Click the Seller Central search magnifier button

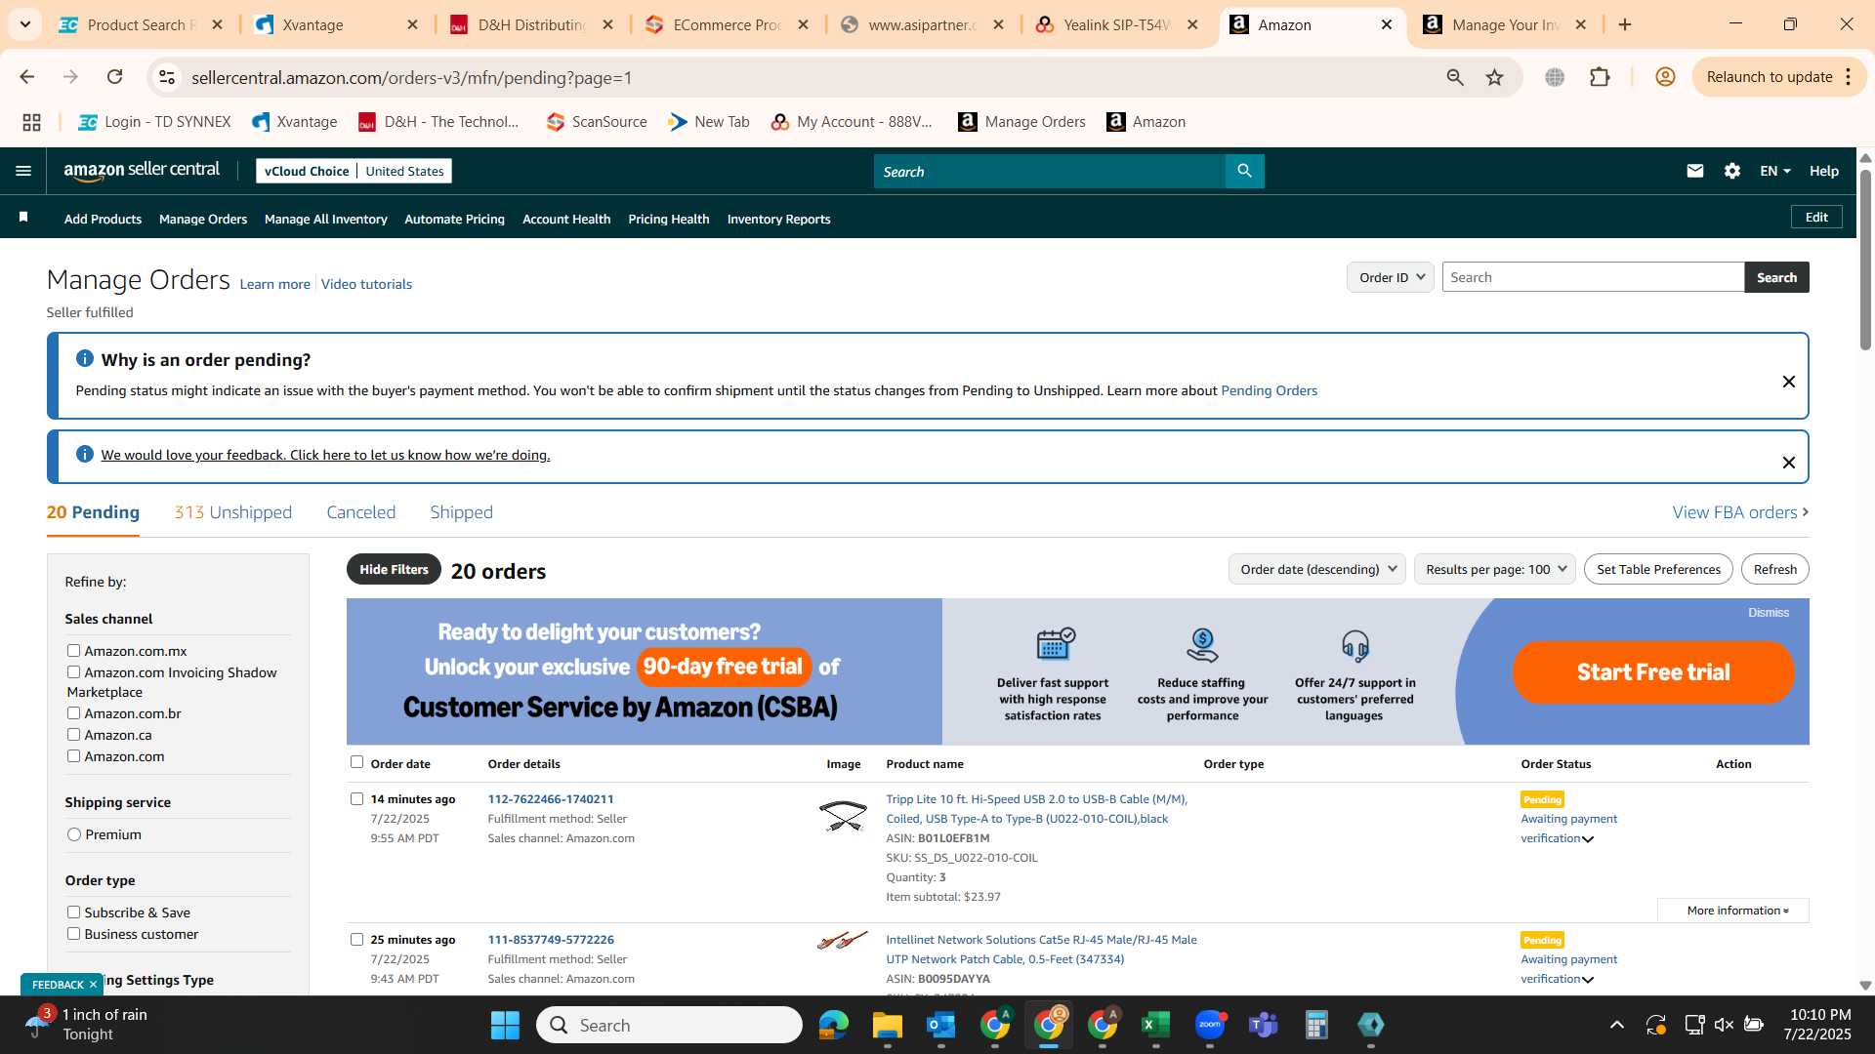[1244, 171]
